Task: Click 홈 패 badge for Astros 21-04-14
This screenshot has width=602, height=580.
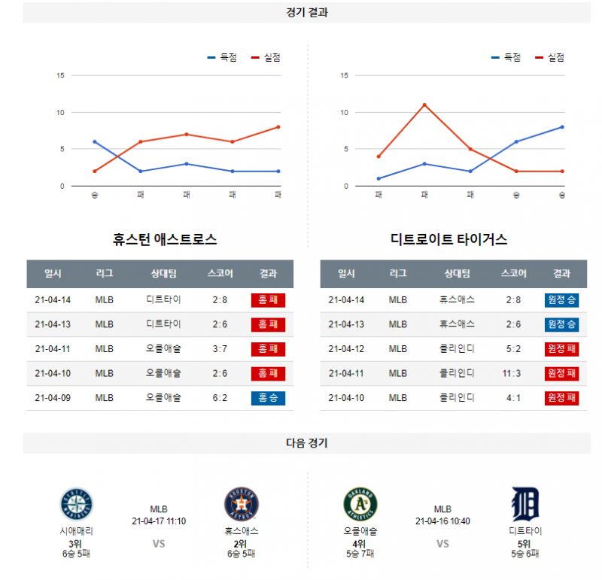Action: (268, 300)
